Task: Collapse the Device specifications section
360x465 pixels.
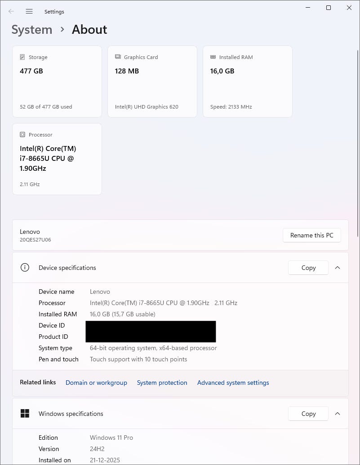Action: (x=338, y=268)
